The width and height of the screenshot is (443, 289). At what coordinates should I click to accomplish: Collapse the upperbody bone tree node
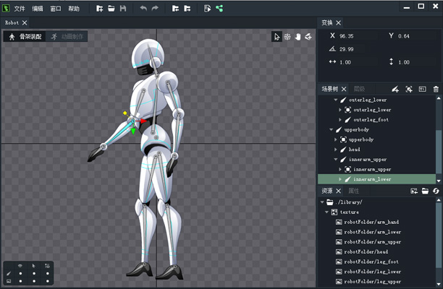tap(332, 129)
